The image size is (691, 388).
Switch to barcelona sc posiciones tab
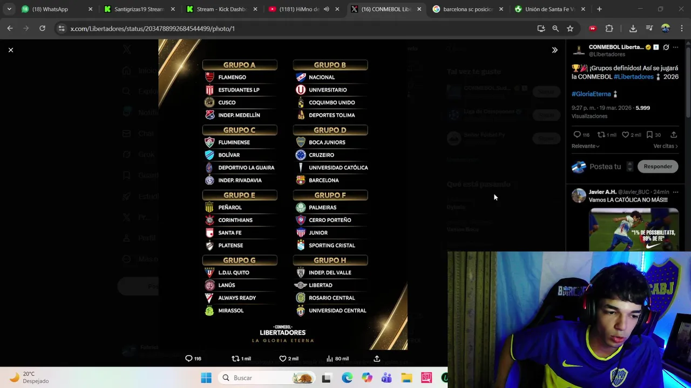pos(468,9)
